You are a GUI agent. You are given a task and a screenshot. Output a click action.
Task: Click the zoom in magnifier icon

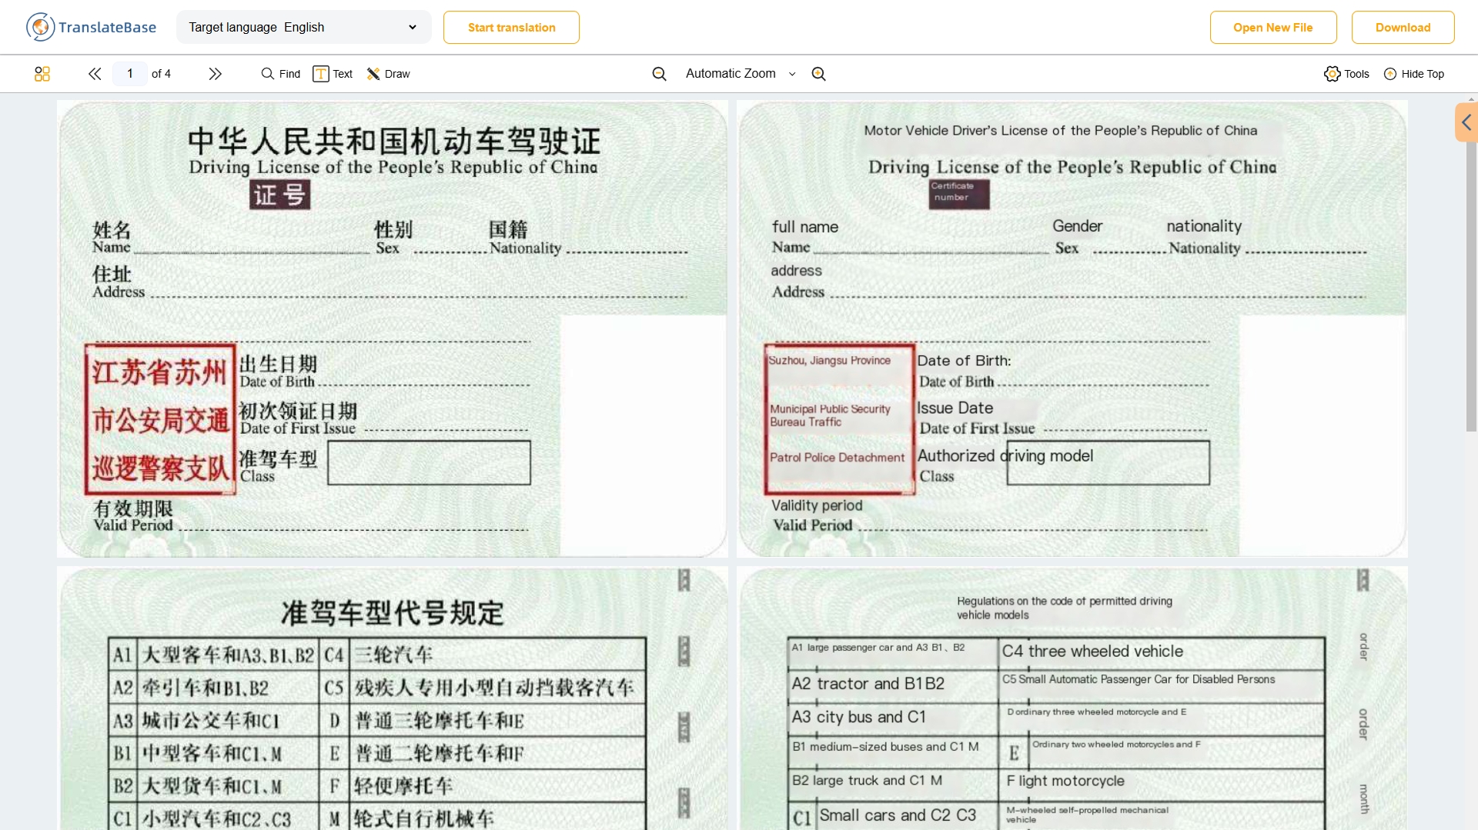click(819, 74)
